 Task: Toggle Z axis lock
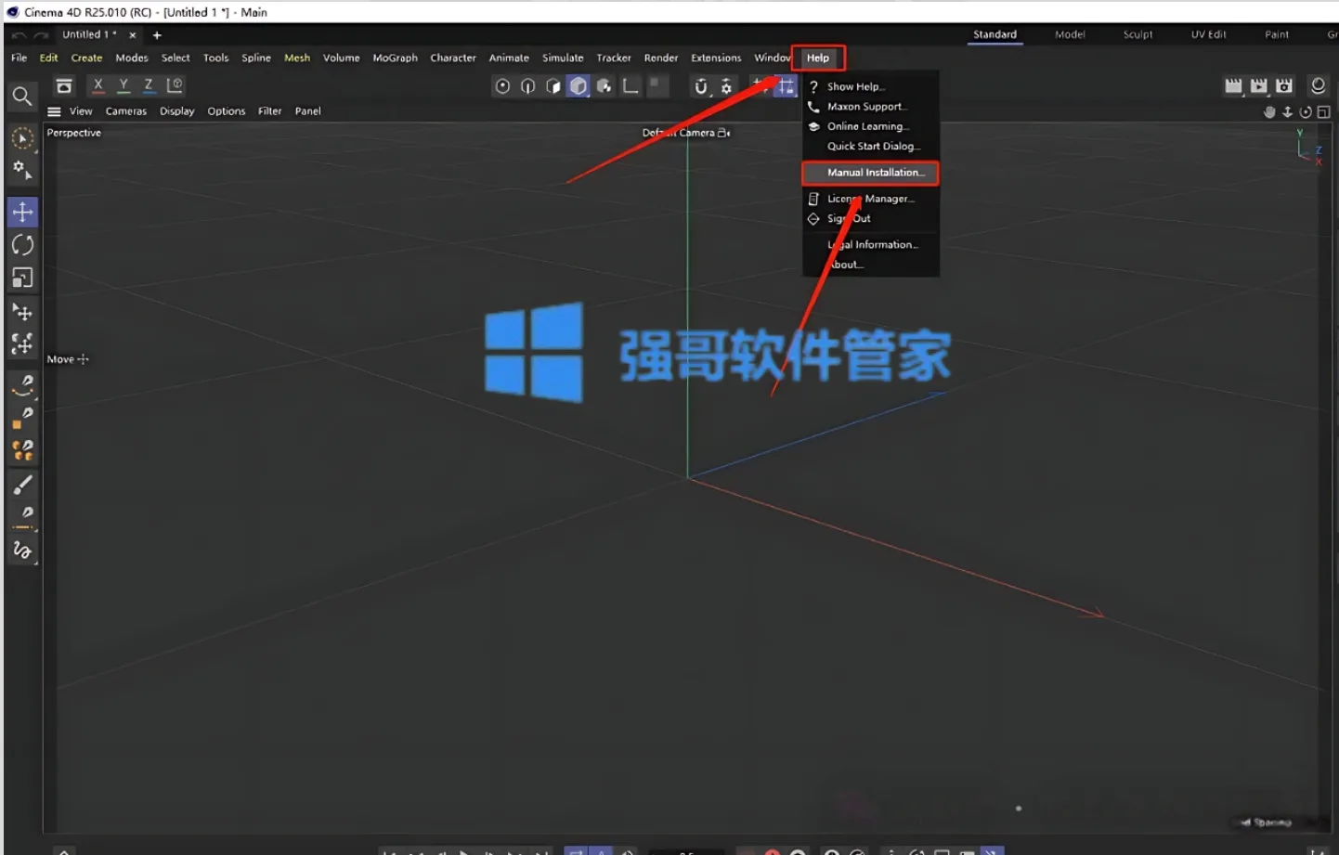pyautogui.click(x=149, y=85)
